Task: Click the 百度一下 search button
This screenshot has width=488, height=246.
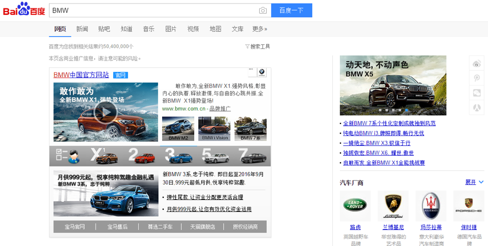Action: [292, 10]
